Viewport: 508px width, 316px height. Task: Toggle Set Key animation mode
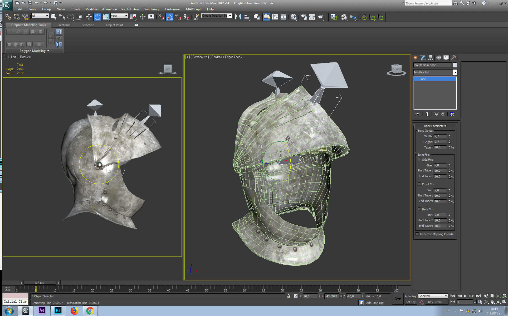410,302
